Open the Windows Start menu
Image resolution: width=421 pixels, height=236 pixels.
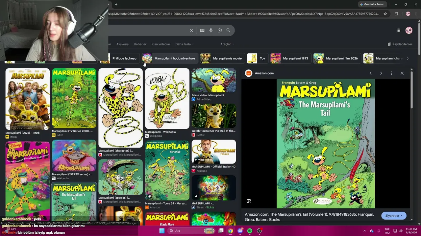tap(162, 231)
